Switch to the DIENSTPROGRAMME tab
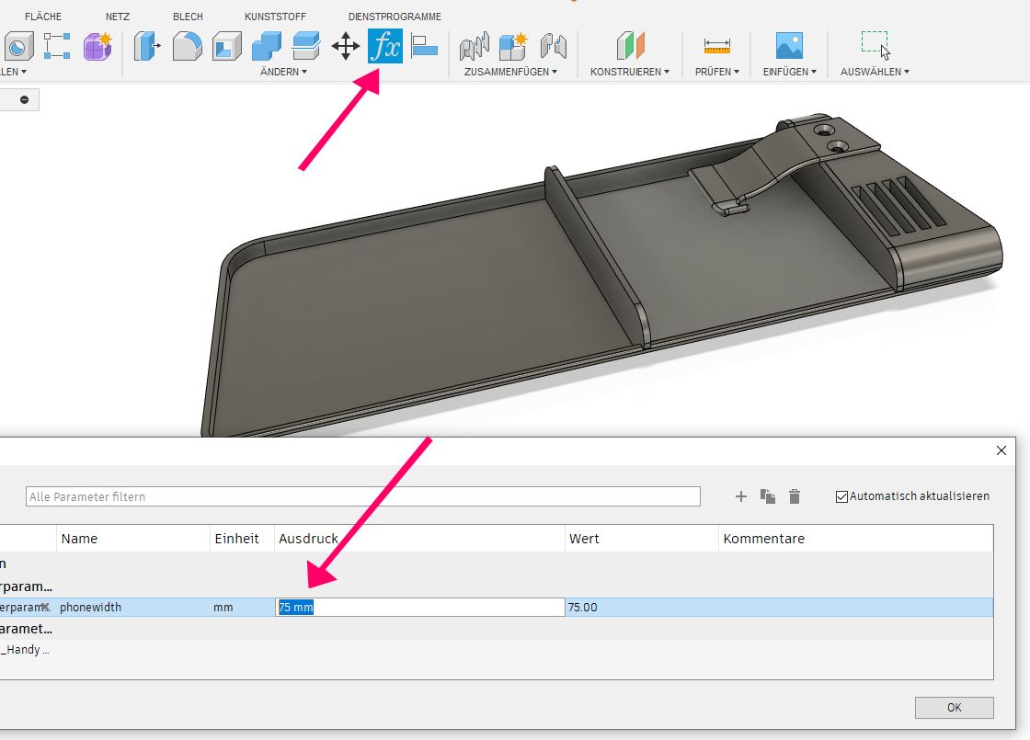 [x=395, y=17]
